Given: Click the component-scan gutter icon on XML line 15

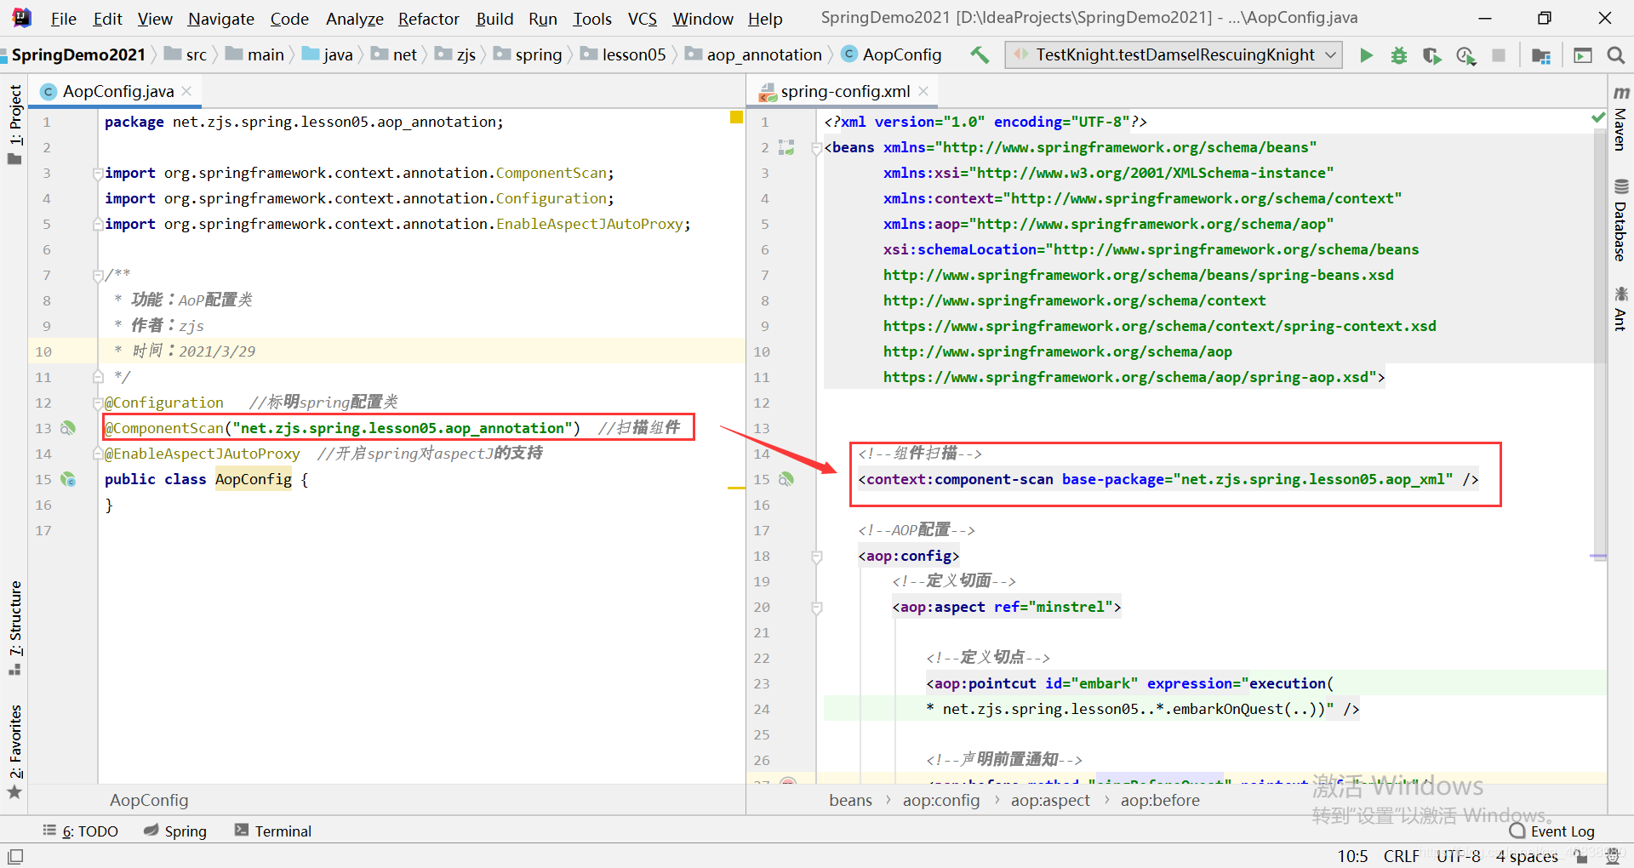Looking at the screenshot, I should tap(786, 479).
